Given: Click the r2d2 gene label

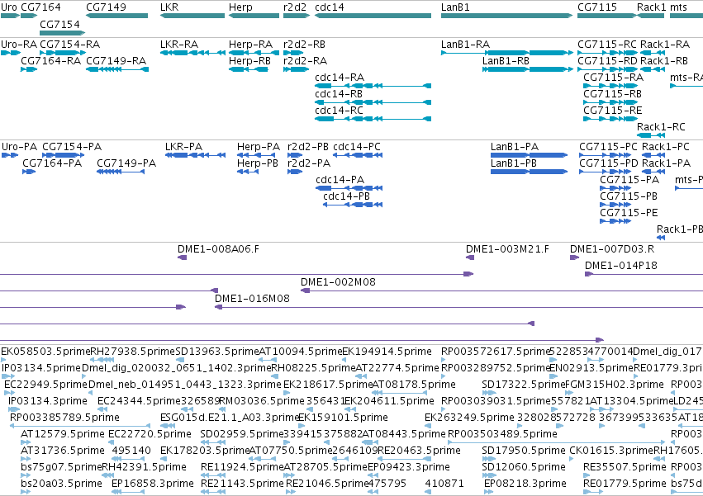Looking at the screenshot, I should [295, 7].
